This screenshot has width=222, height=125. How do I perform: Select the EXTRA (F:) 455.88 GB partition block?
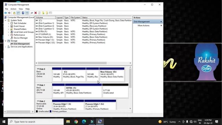click(83, 90)
